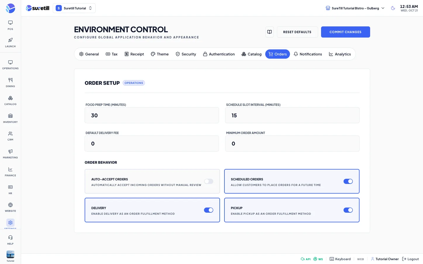The image size is (423, 264).
Task: Switch off the Pickup toggle
Action: 348,210
